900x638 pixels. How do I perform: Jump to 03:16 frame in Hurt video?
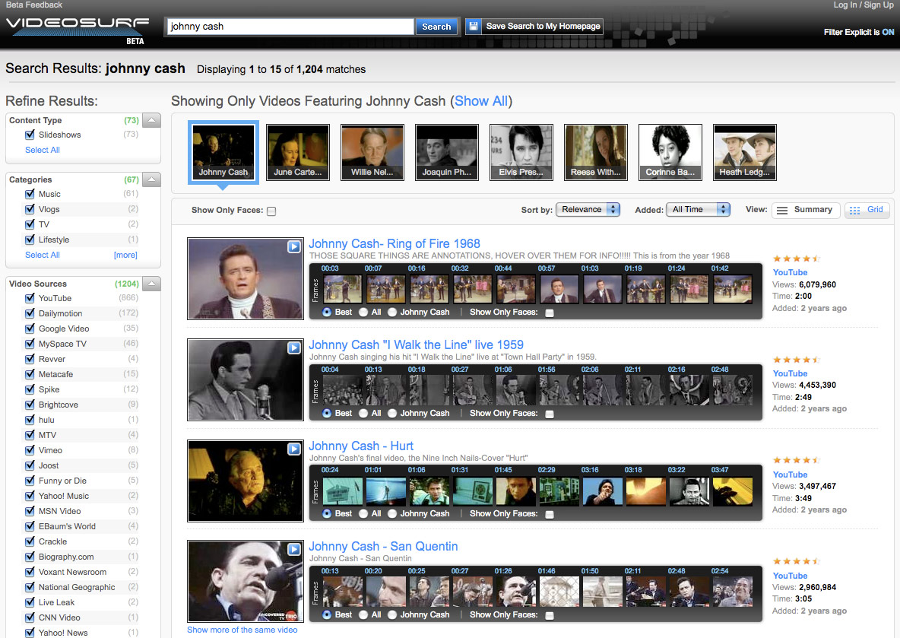[x=602, y=491]
